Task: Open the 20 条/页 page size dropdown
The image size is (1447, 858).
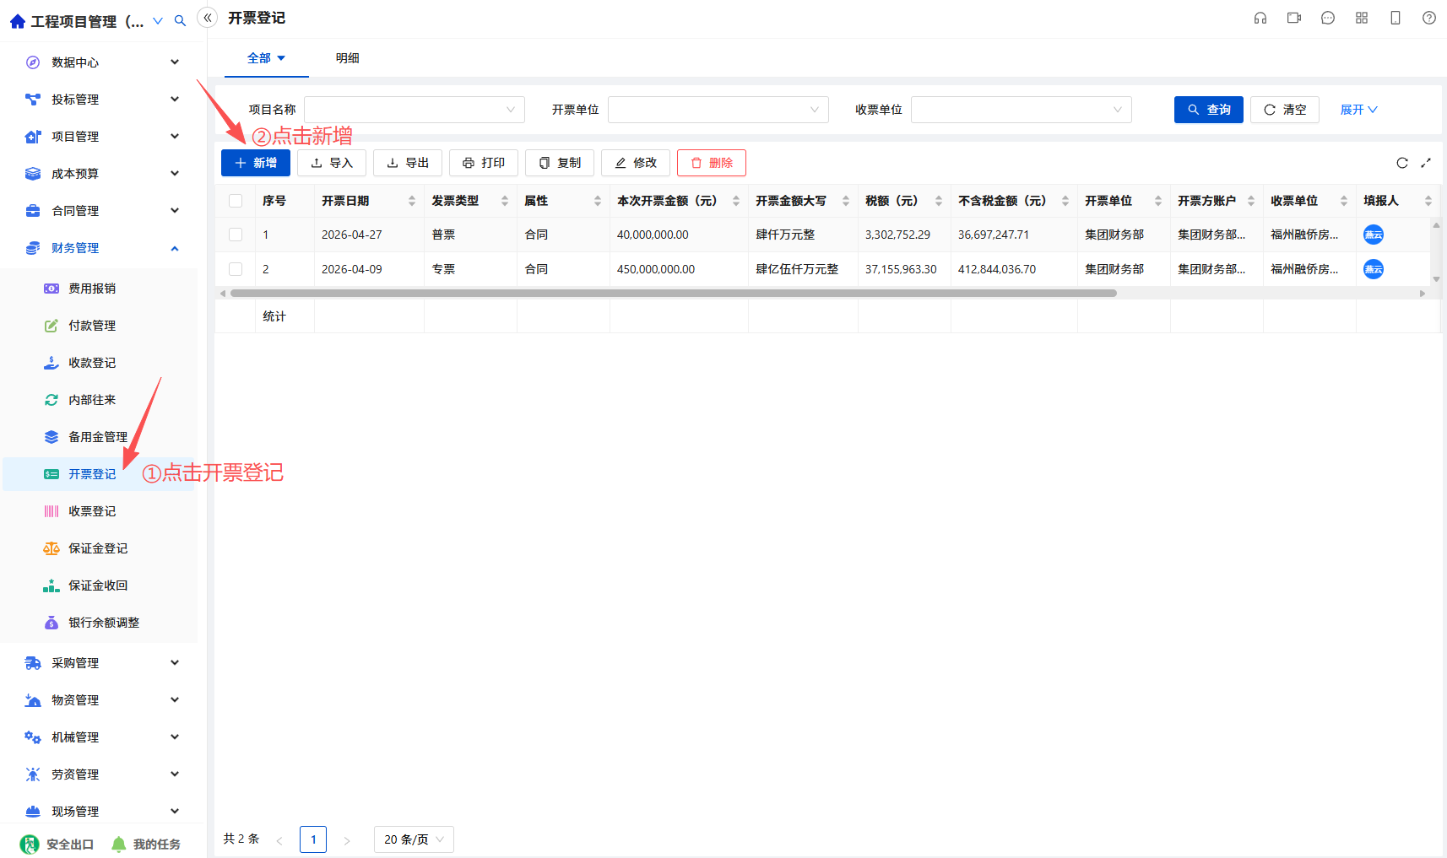Action: pyautogui.click(x=414, y=839)
